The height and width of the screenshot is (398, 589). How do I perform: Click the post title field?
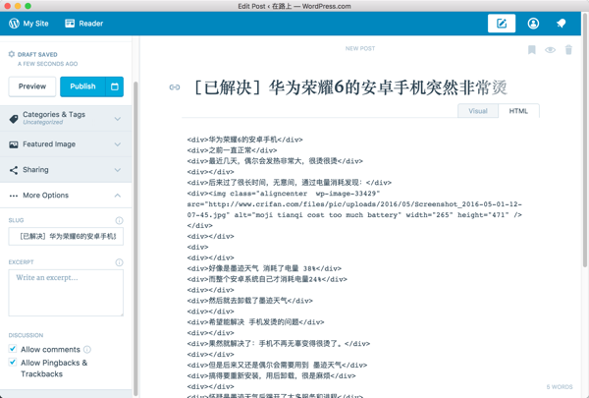point(349,87)
